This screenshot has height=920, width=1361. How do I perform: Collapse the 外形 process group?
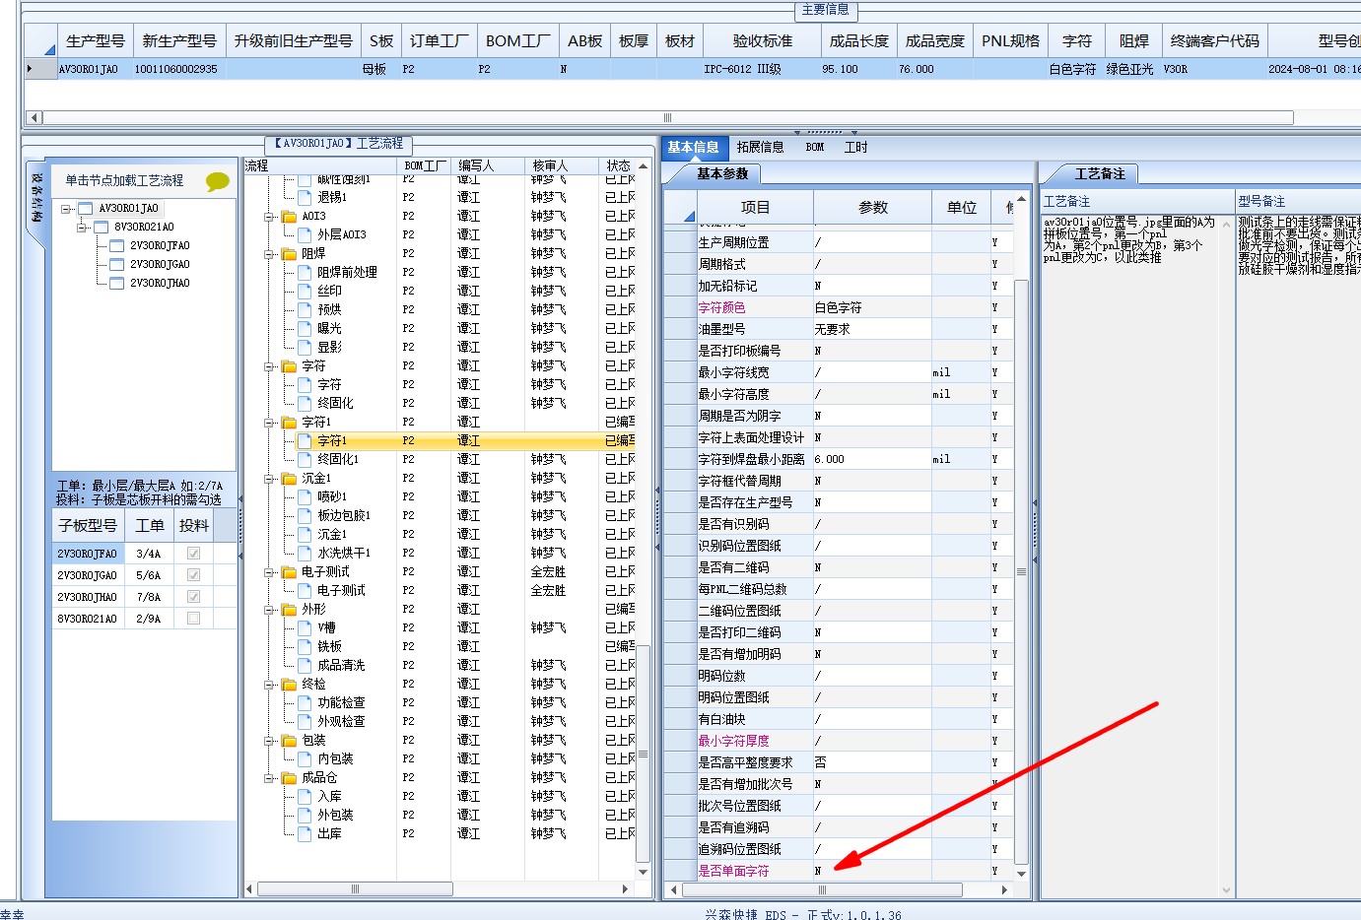[x=269, y=610]
